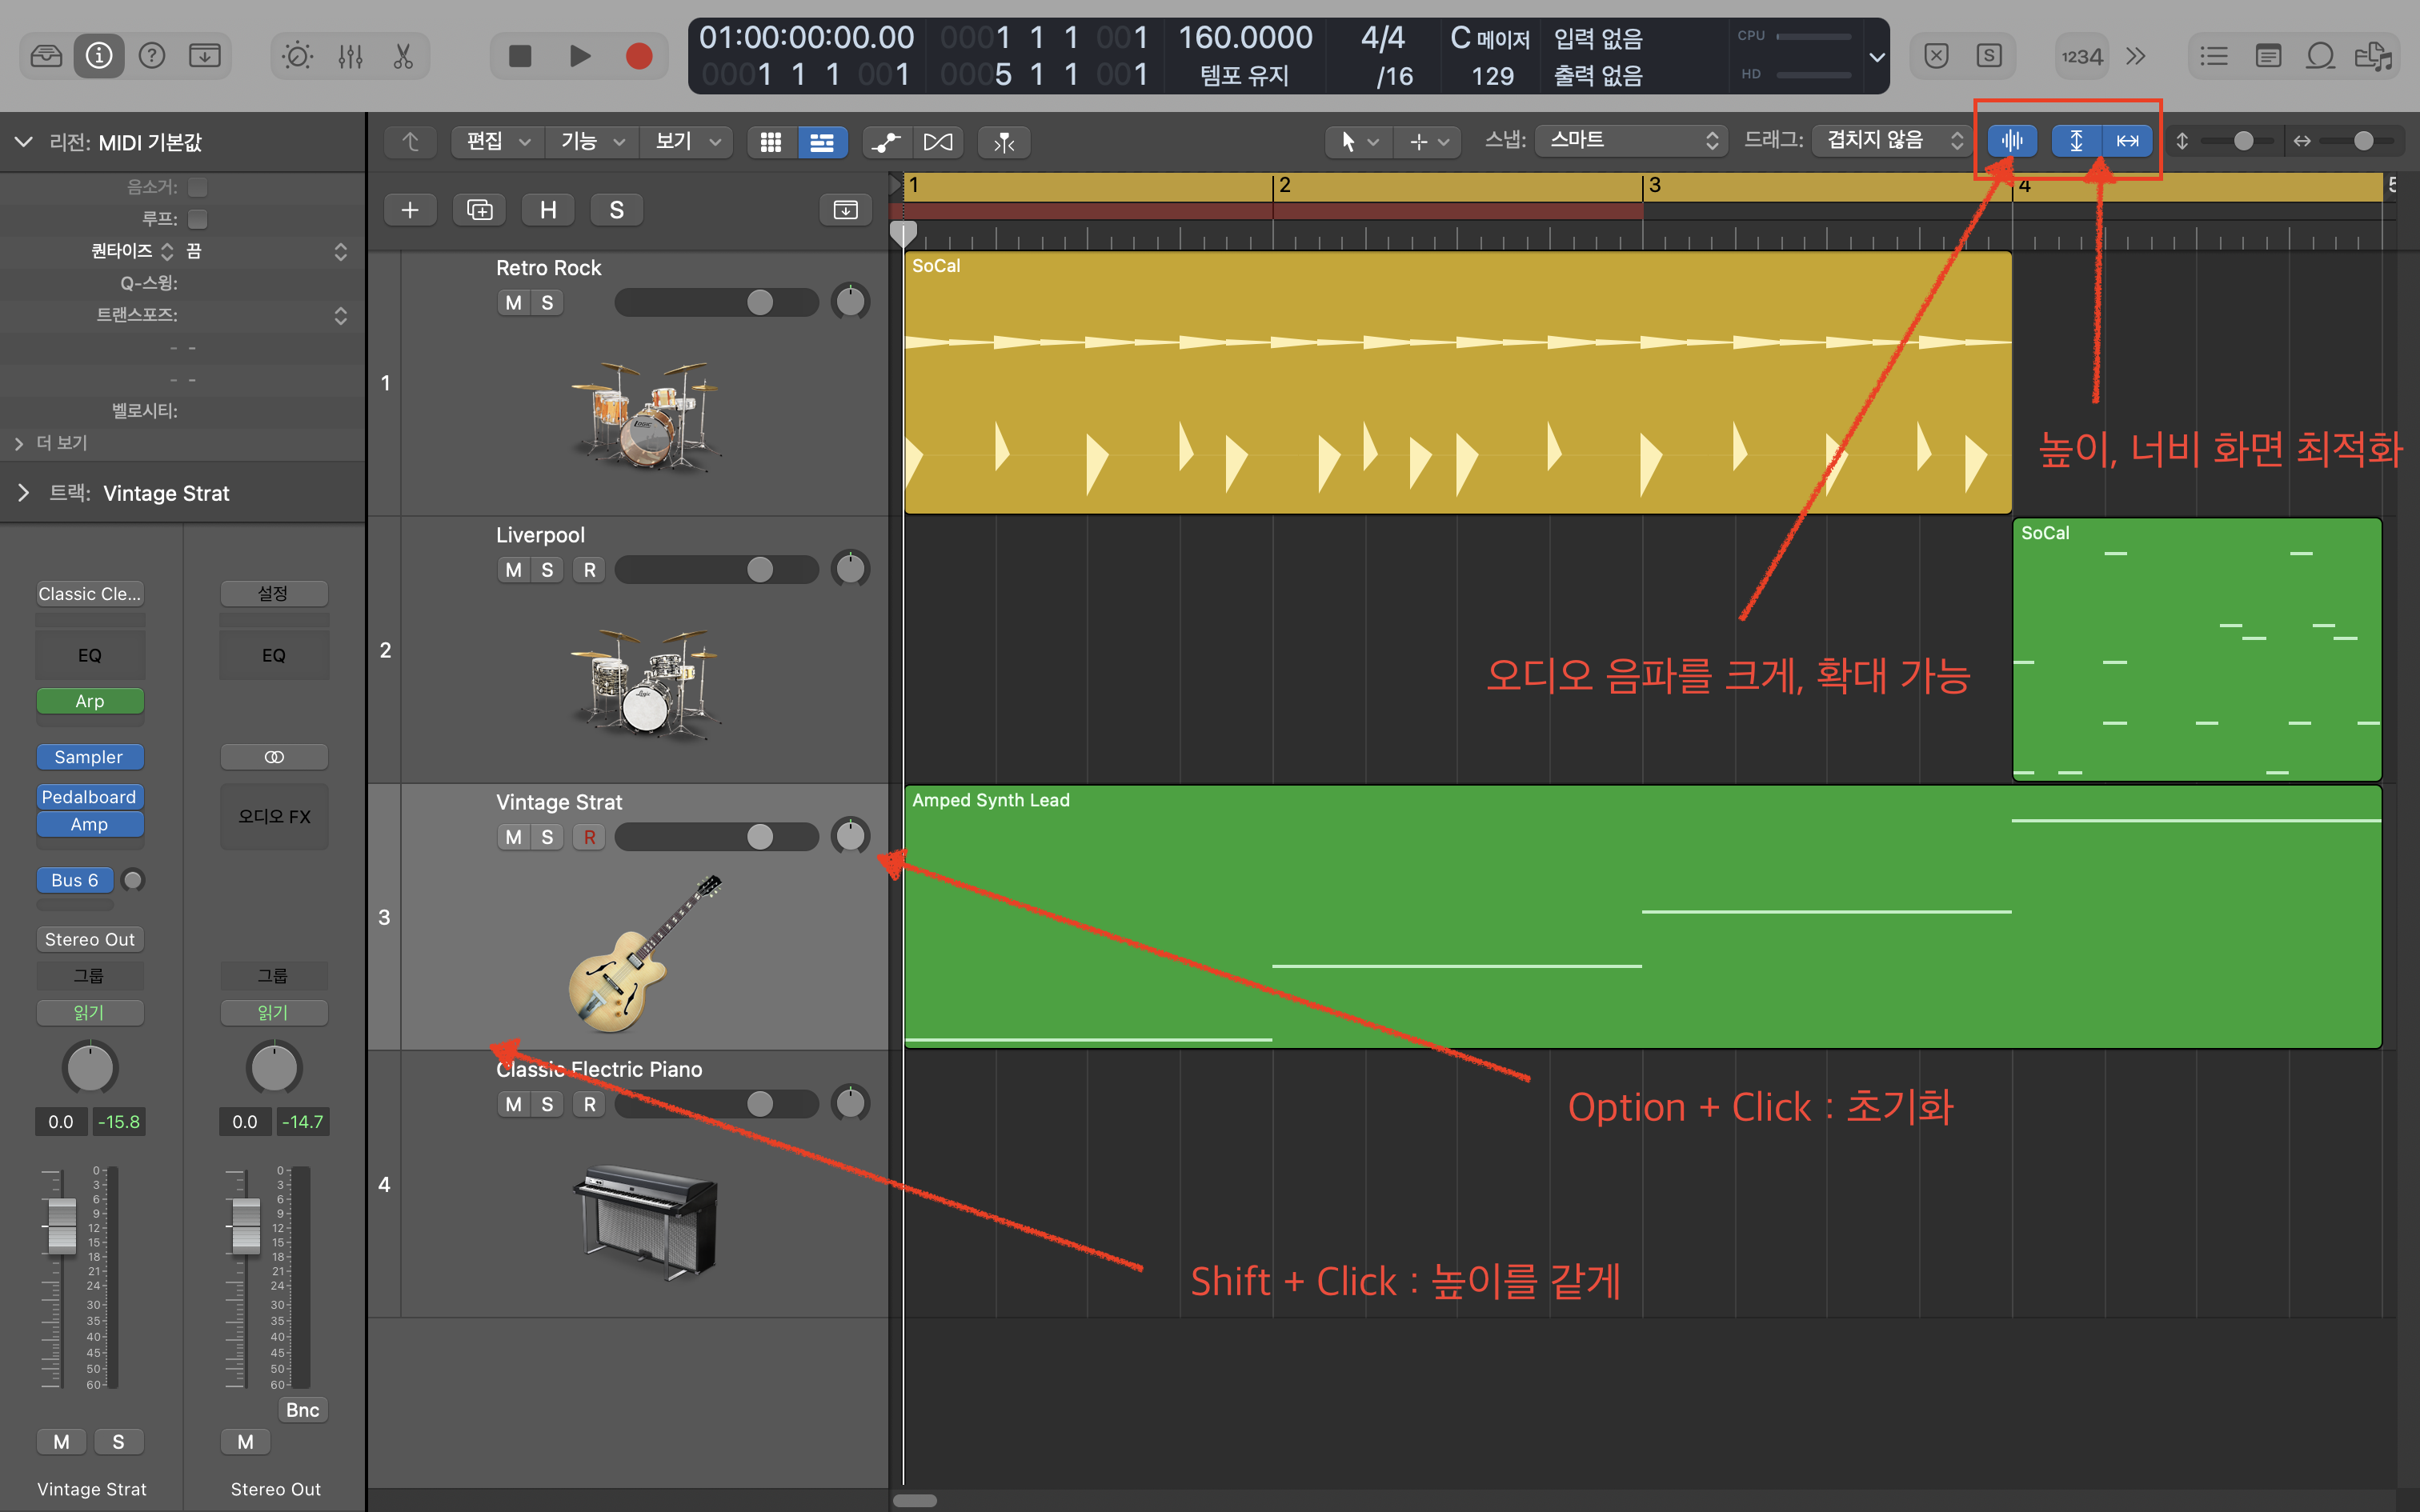
Task: Enable the Mute (음소거) checkbox
Action: click(198, 187)
